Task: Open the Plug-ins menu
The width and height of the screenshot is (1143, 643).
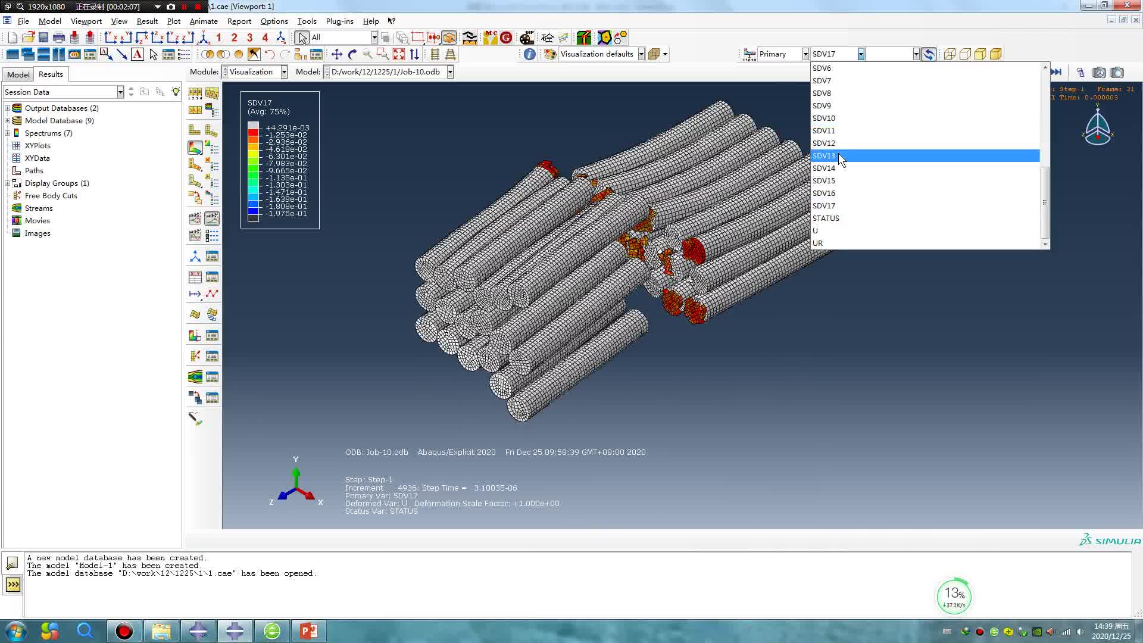Action: 339,21
